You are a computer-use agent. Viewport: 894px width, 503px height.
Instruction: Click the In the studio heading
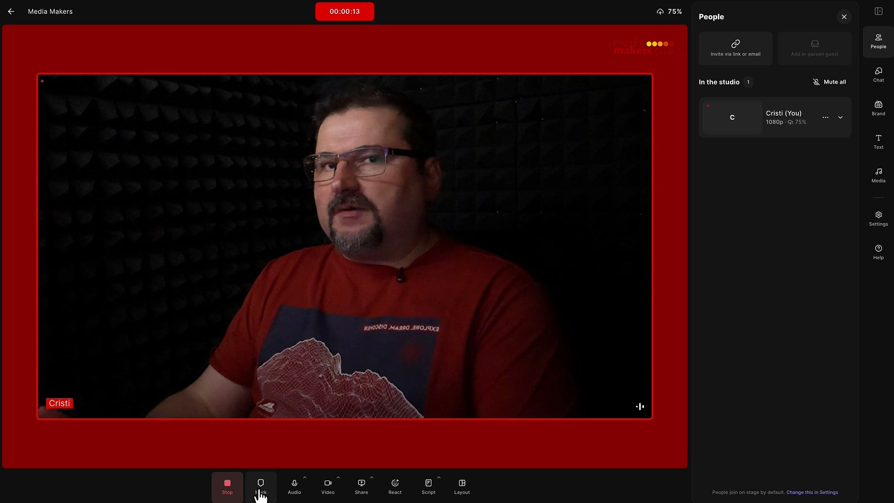[719, 82]
